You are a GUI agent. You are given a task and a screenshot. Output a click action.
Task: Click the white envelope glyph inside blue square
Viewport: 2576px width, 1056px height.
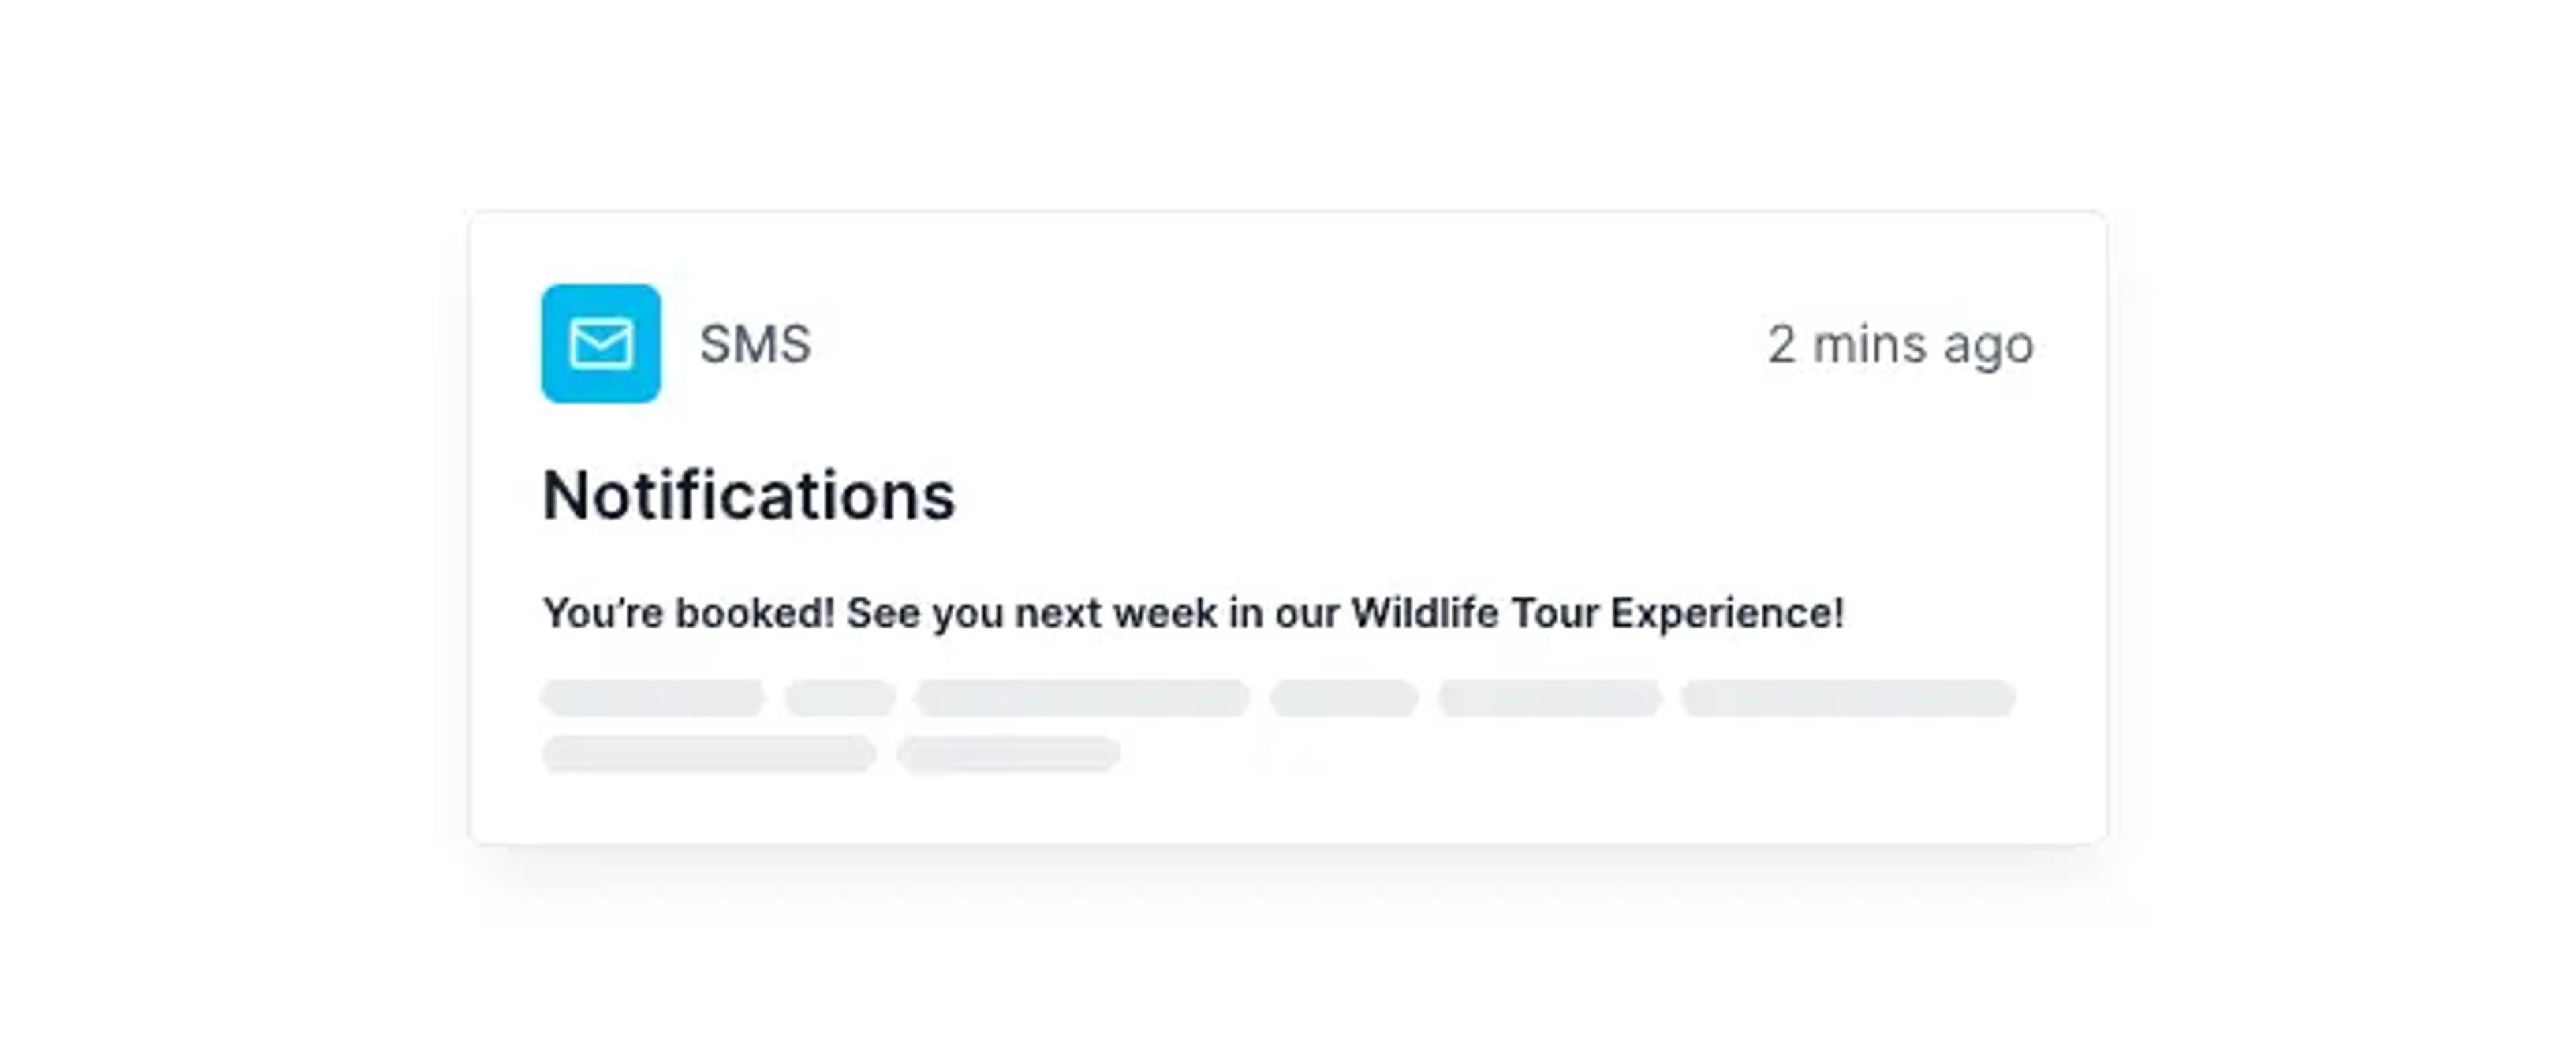[601, 345]
